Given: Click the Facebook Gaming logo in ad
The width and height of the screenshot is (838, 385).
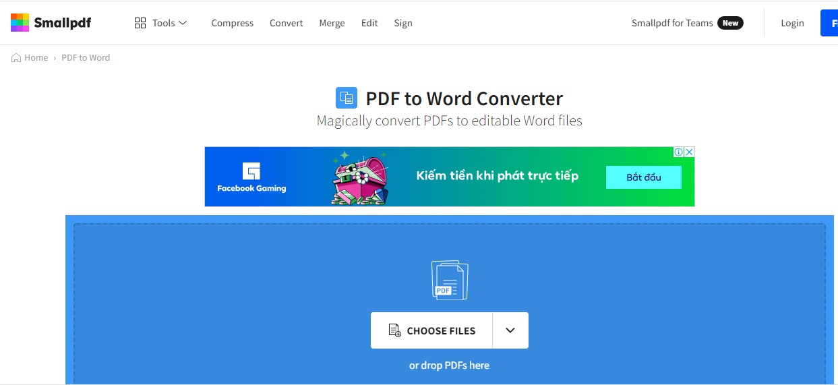Looking at the screenshot, I should [x=251, y=177].
